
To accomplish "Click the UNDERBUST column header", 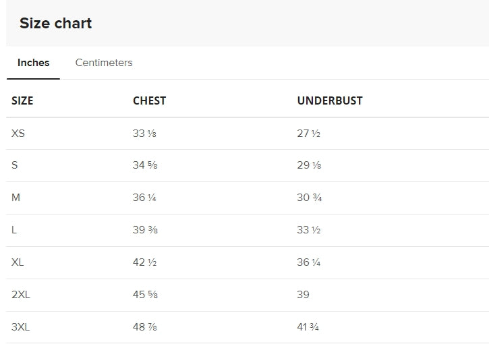I will click(x=330, y=101).
